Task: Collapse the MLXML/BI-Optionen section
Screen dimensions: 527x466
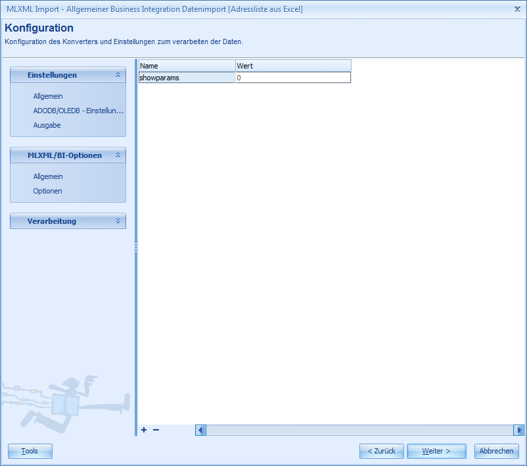Action: tap(117, 155)
